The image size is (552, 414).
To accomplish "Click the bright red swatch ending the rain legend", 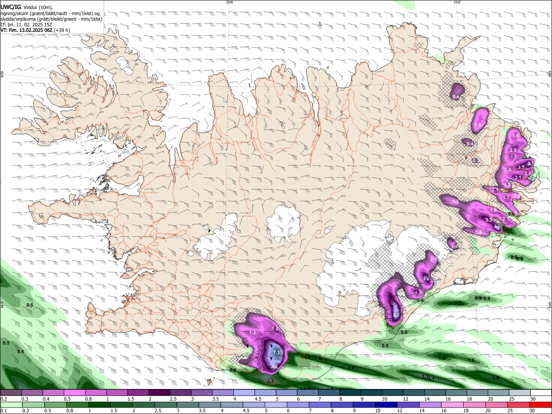I will click(x=540, y=405).
